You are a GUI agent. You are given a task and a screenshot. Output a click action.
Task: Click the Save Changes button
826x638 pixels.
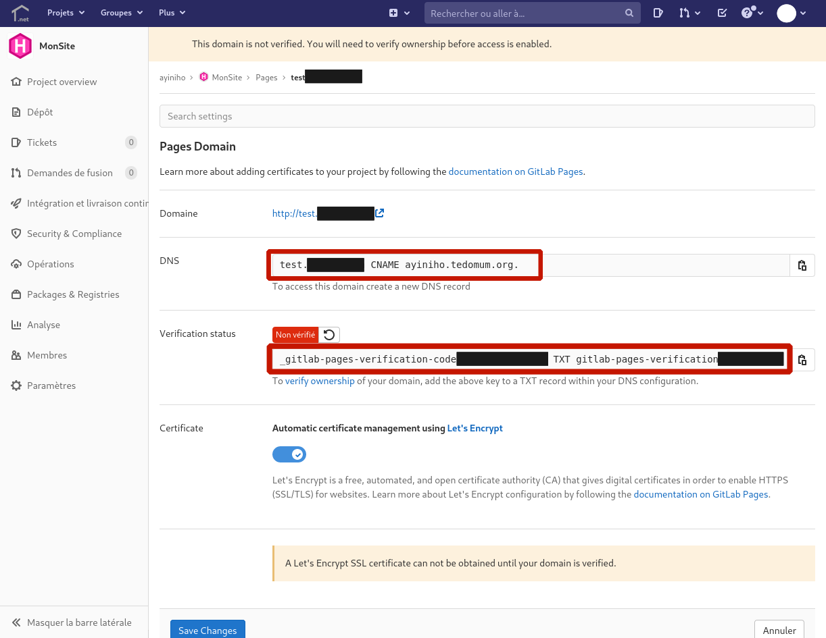208,630
